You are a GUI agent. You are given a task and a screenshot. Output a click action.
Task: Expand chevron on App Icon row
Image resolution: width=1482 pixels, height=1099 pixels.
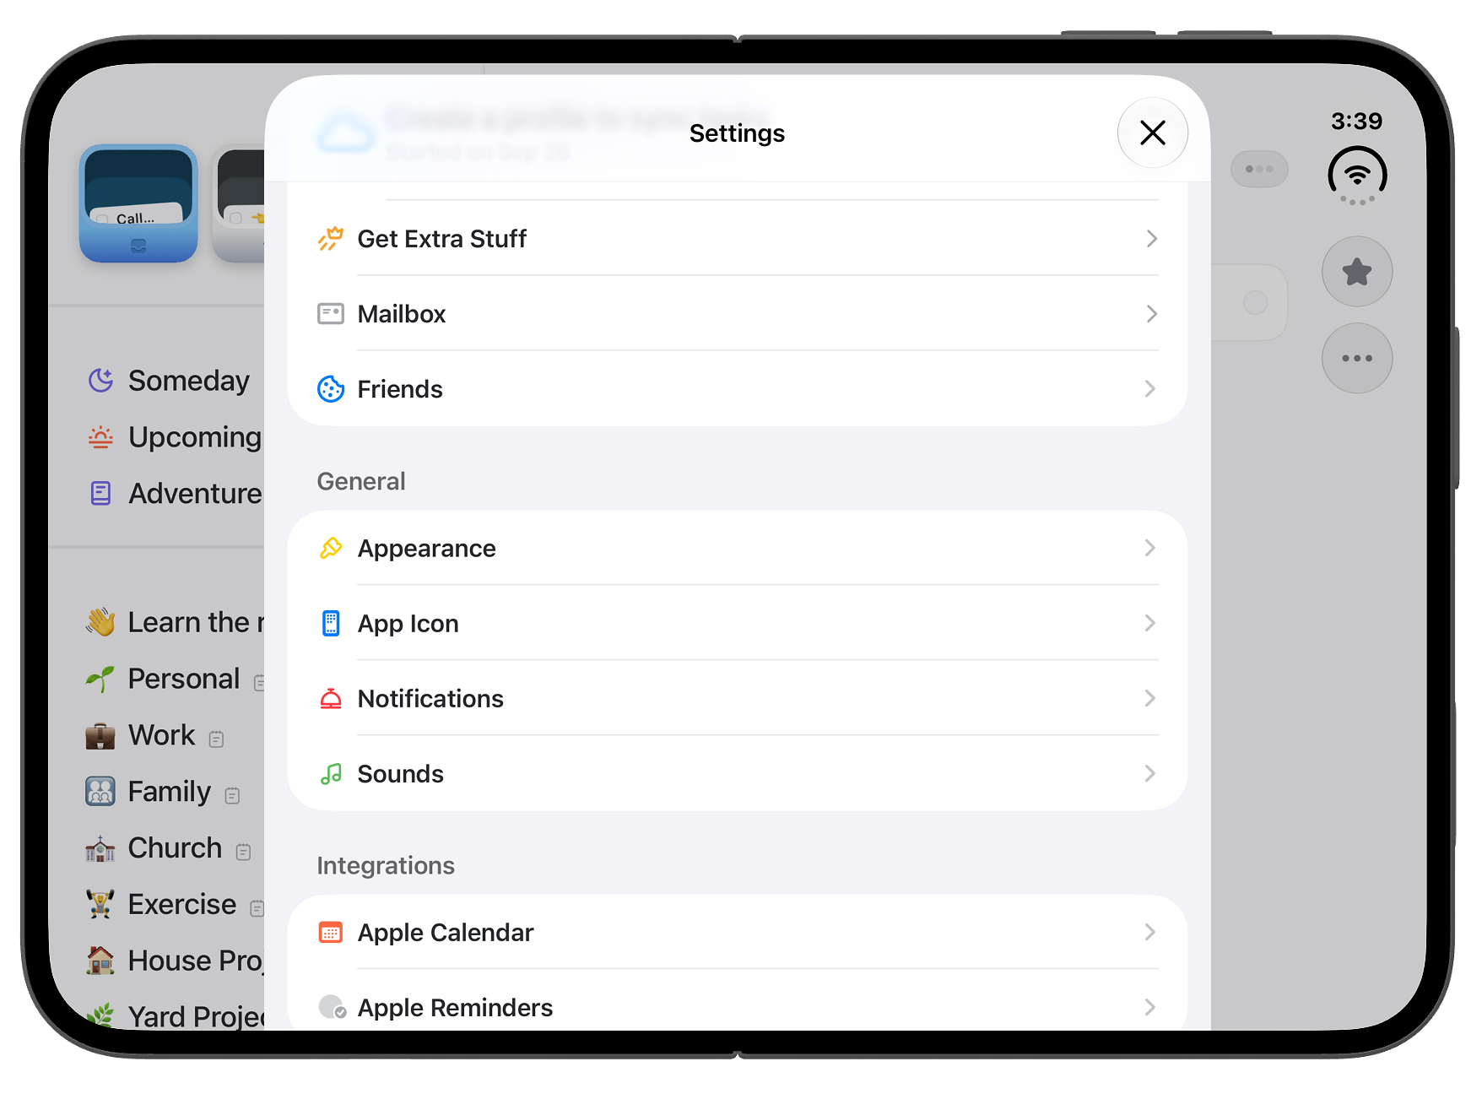click(1149, 624)
